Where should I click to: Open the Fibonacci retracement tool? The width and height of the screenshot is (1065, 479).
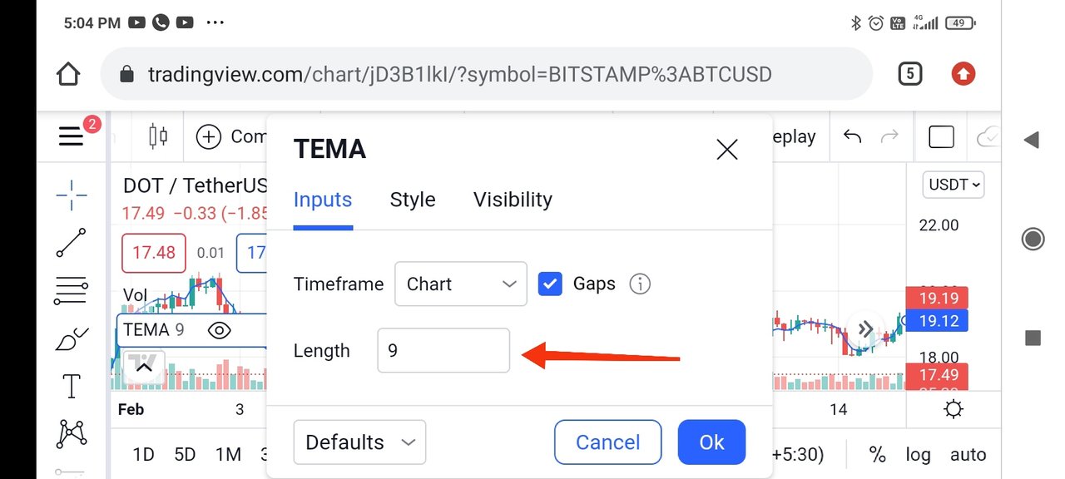pyautogui.click(x=72, y=291)
